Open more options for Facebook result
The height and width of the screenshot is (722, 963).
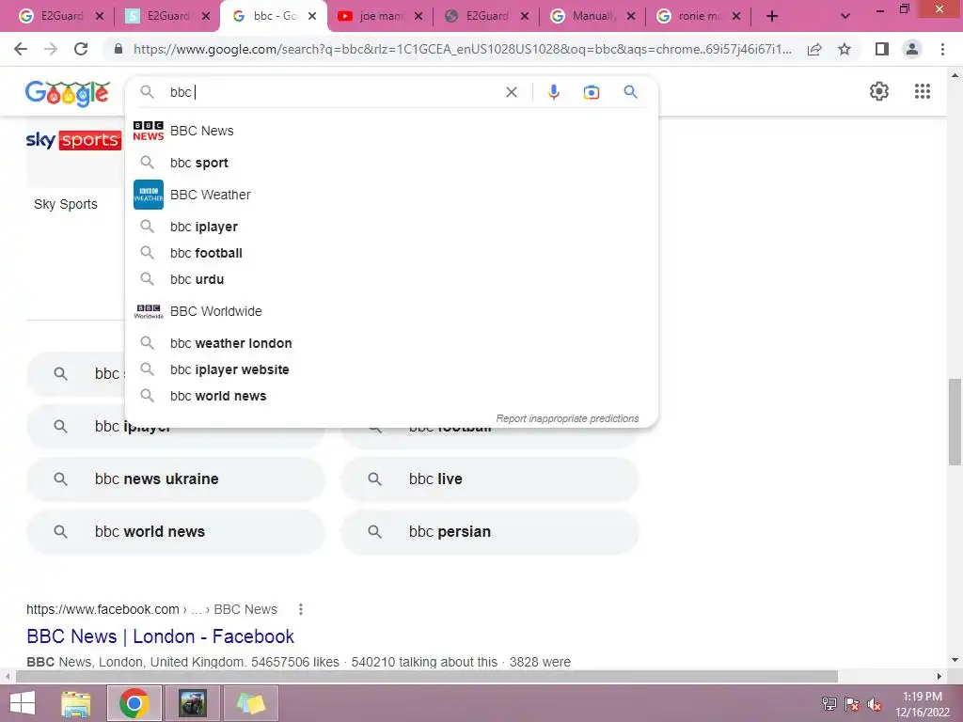click(300, 609)
